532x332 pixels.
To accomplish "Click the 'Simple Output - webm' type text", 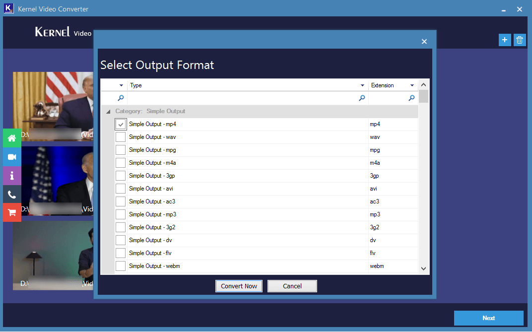I will [x=154, y=266].
